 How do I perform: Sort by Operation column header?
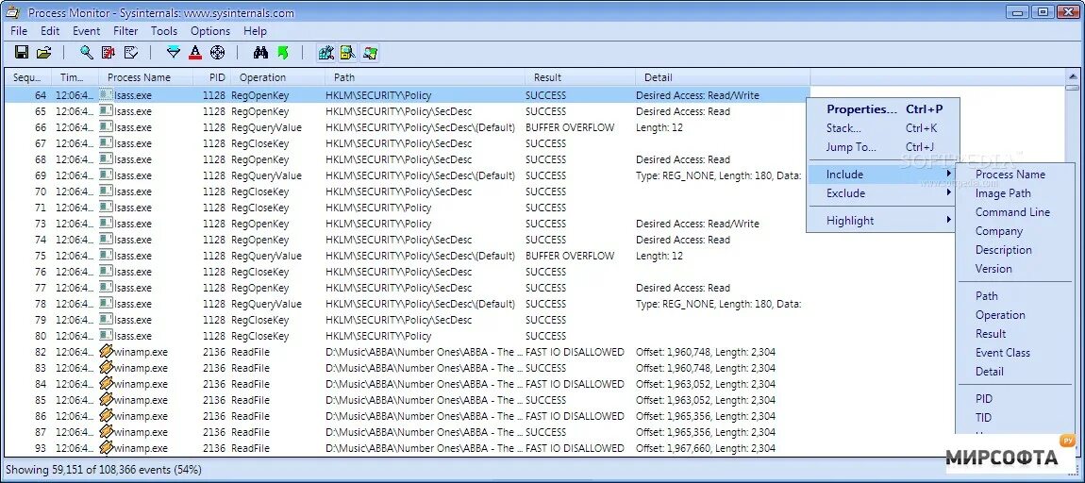point(279,77)
